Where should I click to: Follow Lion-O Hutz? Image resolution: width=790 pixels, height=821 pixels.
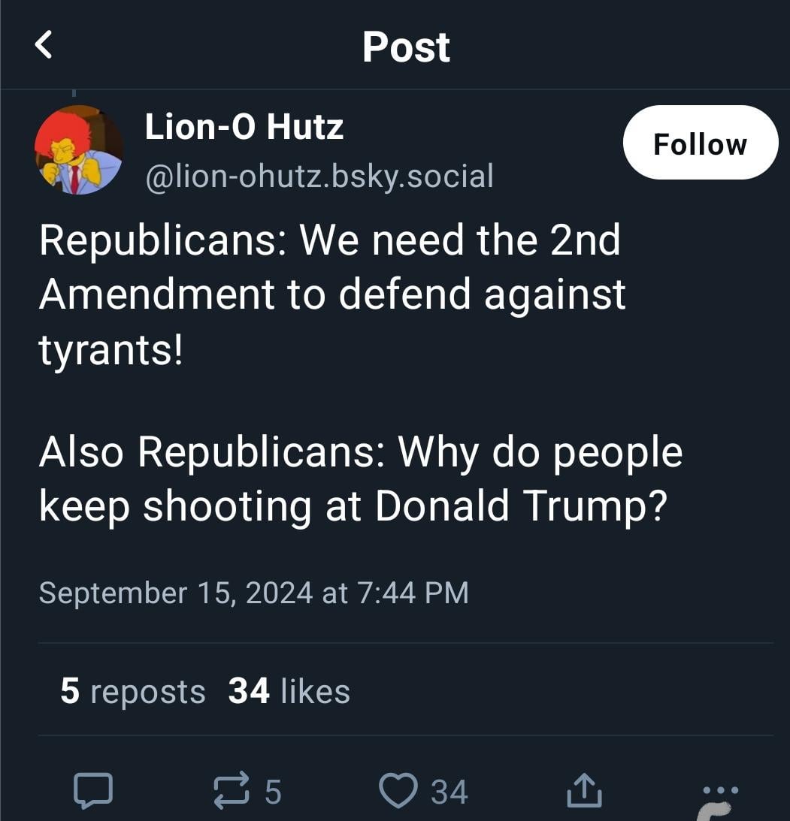700,143
